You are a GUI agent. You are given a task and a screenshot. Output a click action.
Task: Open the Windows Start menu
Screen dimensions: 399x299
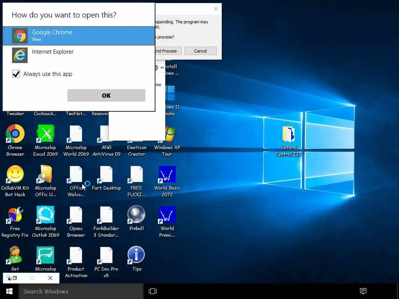coord(9,291)
